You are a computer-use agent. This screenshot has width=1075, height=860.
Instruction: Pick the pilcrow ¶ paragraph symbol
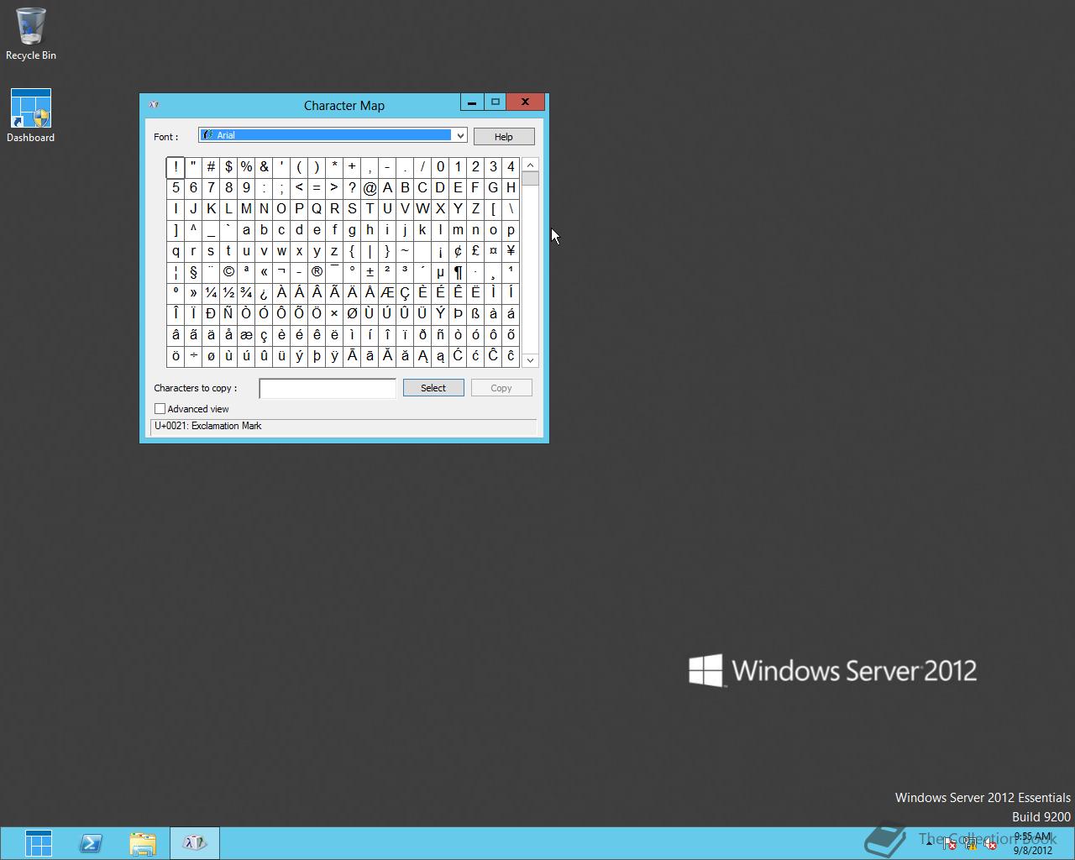click(458, 272)
